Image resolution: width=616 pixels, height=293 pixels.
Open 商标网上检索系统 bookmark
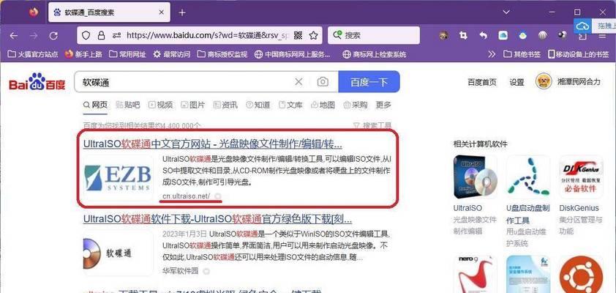point(375,54)
